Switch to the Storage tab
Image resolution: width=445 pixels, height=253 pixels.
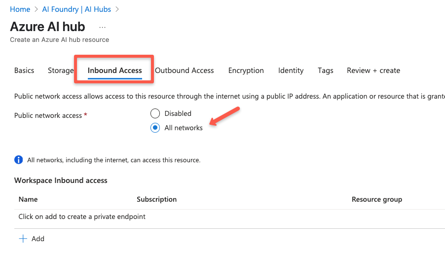tap(61, 71)
